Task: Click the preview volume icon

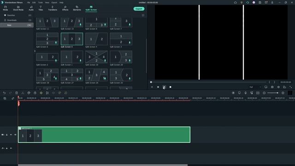Action: tap(278, 87)
